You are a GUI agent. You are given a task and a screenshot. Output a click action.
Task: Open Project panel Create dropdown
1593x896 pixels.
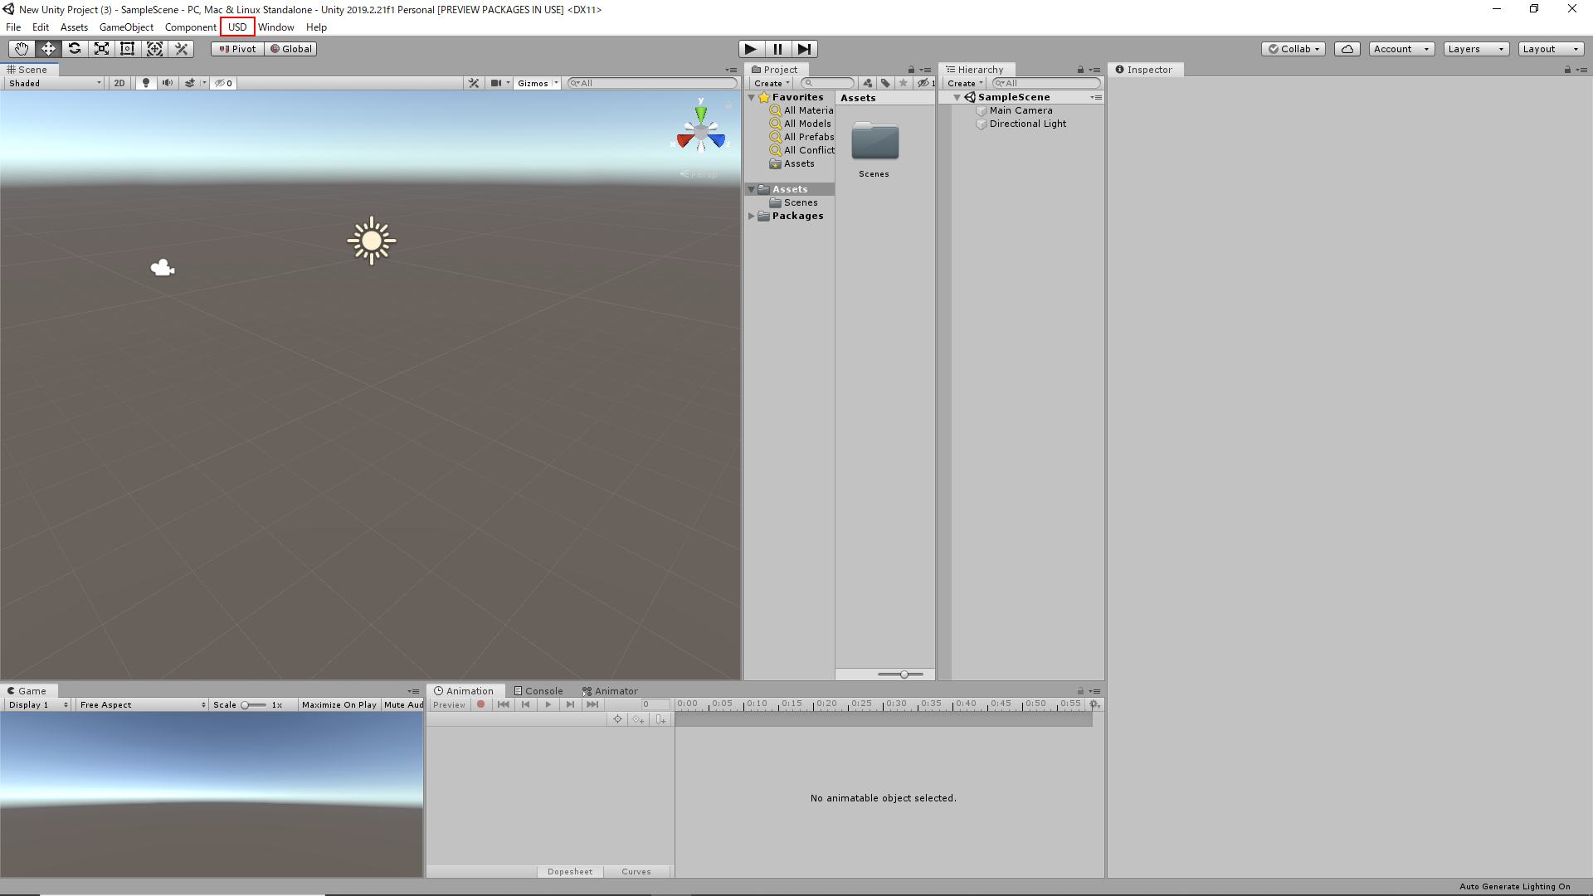click(772, 83)
